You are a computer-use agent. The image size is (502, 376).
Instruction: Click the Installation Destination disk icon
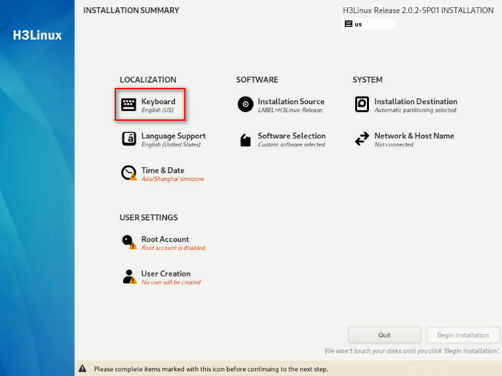(x=362, y=104)
